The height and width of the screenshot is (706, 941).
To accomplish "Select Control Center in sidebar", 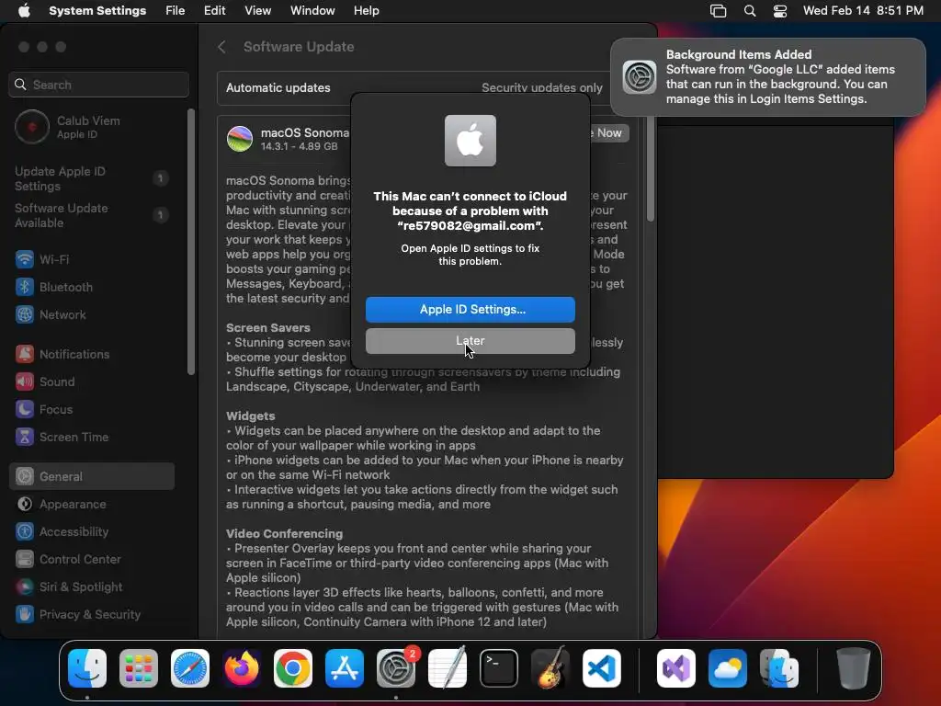I will click(92, 560).
